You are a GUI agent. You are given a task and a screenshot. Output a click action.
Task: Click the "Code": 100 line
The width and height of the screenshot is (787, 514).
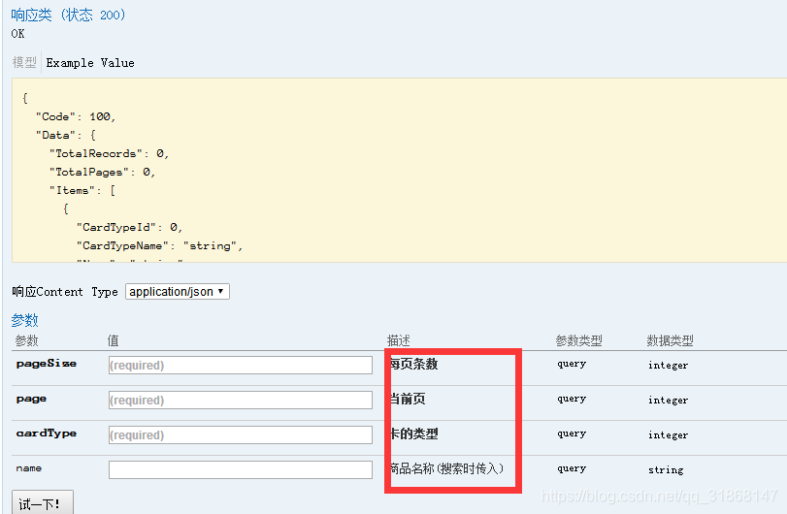click(x=76, y=116)
